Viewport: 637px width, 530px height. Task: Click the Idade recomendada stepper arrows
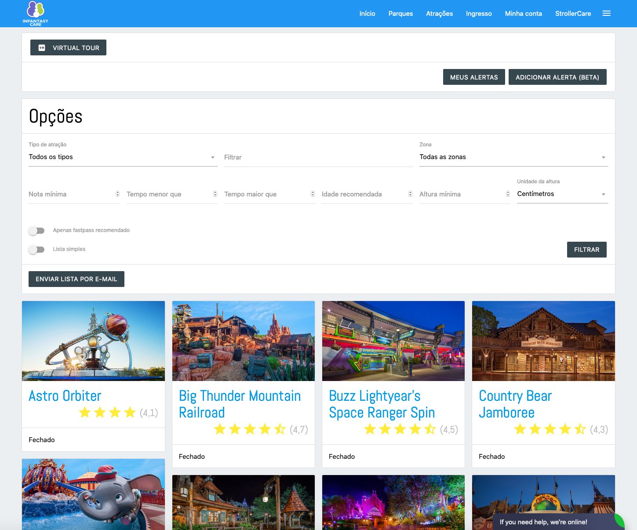tap(410, 194)
